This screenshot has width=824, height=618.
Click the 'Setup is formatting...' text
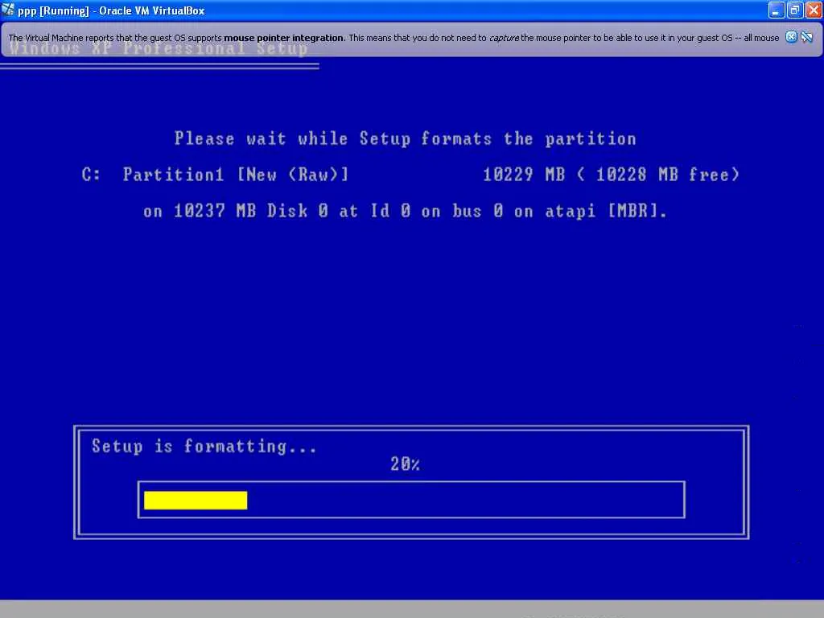204,446
